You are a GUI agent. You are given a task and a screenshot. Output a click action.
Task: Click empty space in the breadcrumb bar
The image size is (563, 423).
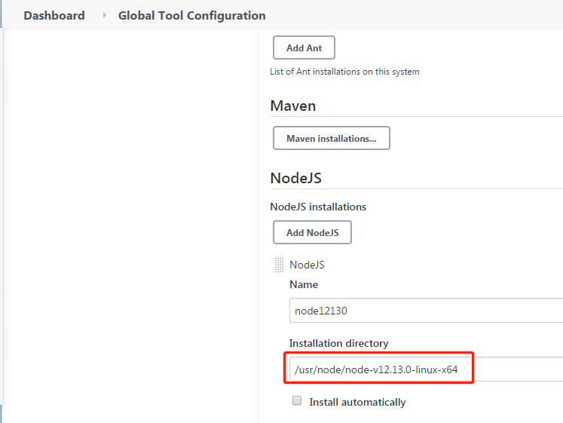pos(415,15)
